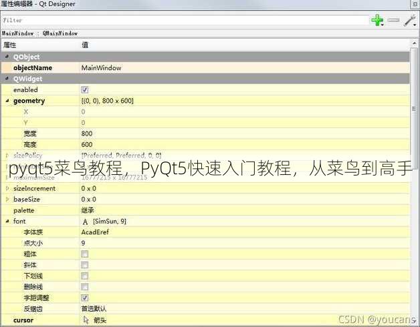Screen dimensions: 420x327
Task: Select the baseSize property name
Action: (x=27, y=200)
